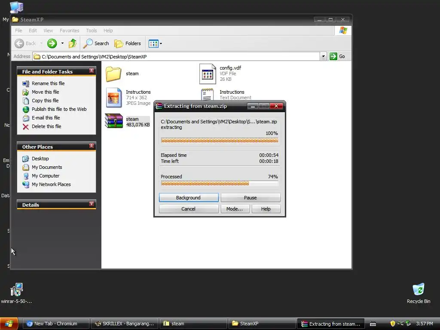
Task: Close the Extracting from steam.zip dialog
Action: click(x=276, y=106)
